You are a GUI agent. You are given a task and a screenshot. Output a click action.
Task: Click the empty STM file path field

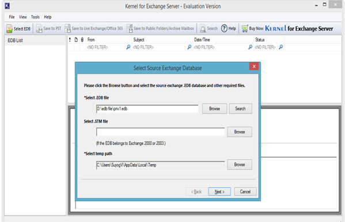coord(160,132)
